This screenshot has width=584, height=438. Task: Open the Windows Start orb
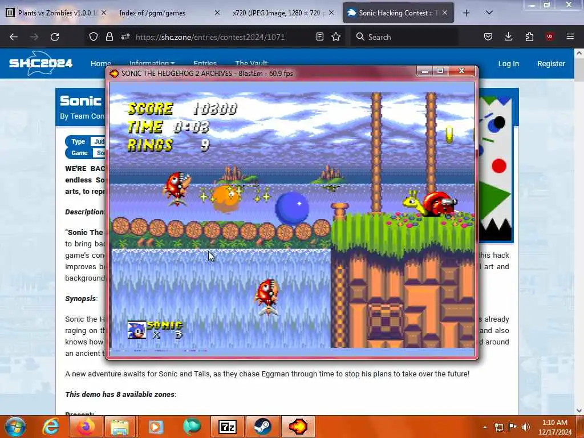15,427
